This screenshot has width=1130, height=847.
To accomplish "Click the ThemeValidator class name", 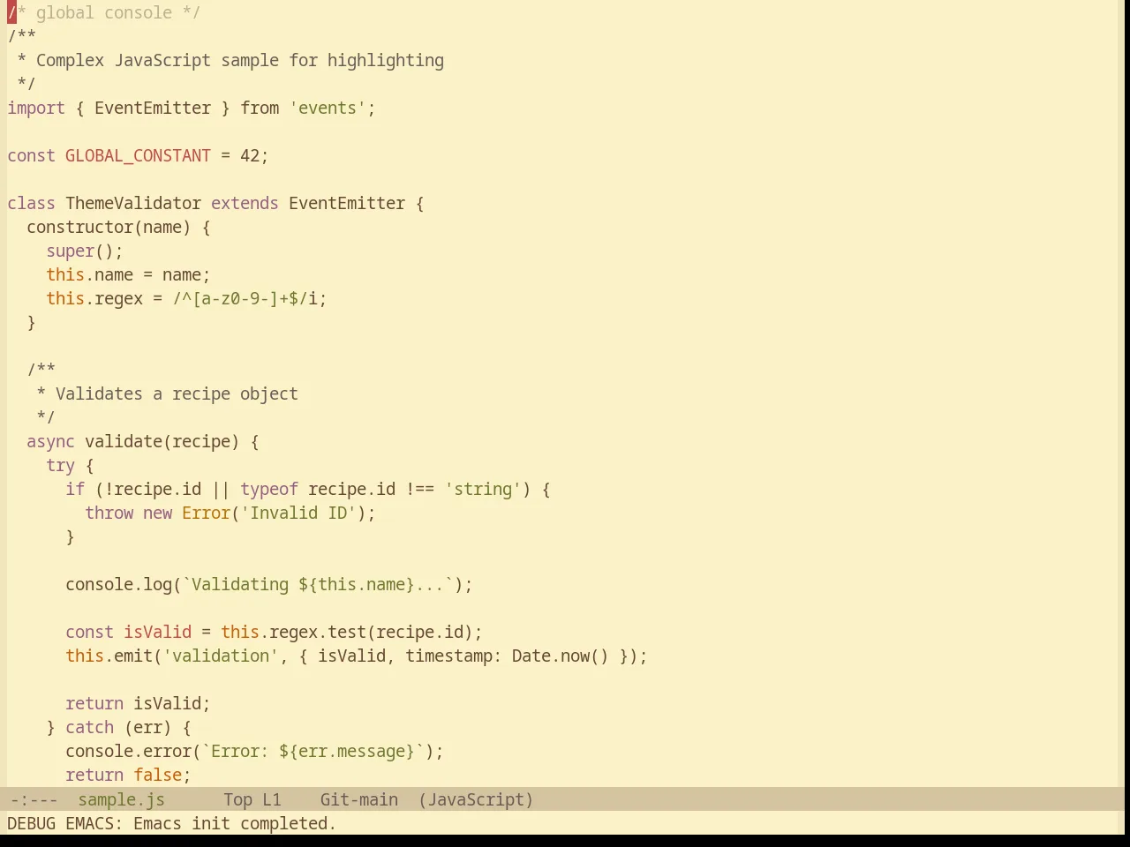I will pos(133,203).
